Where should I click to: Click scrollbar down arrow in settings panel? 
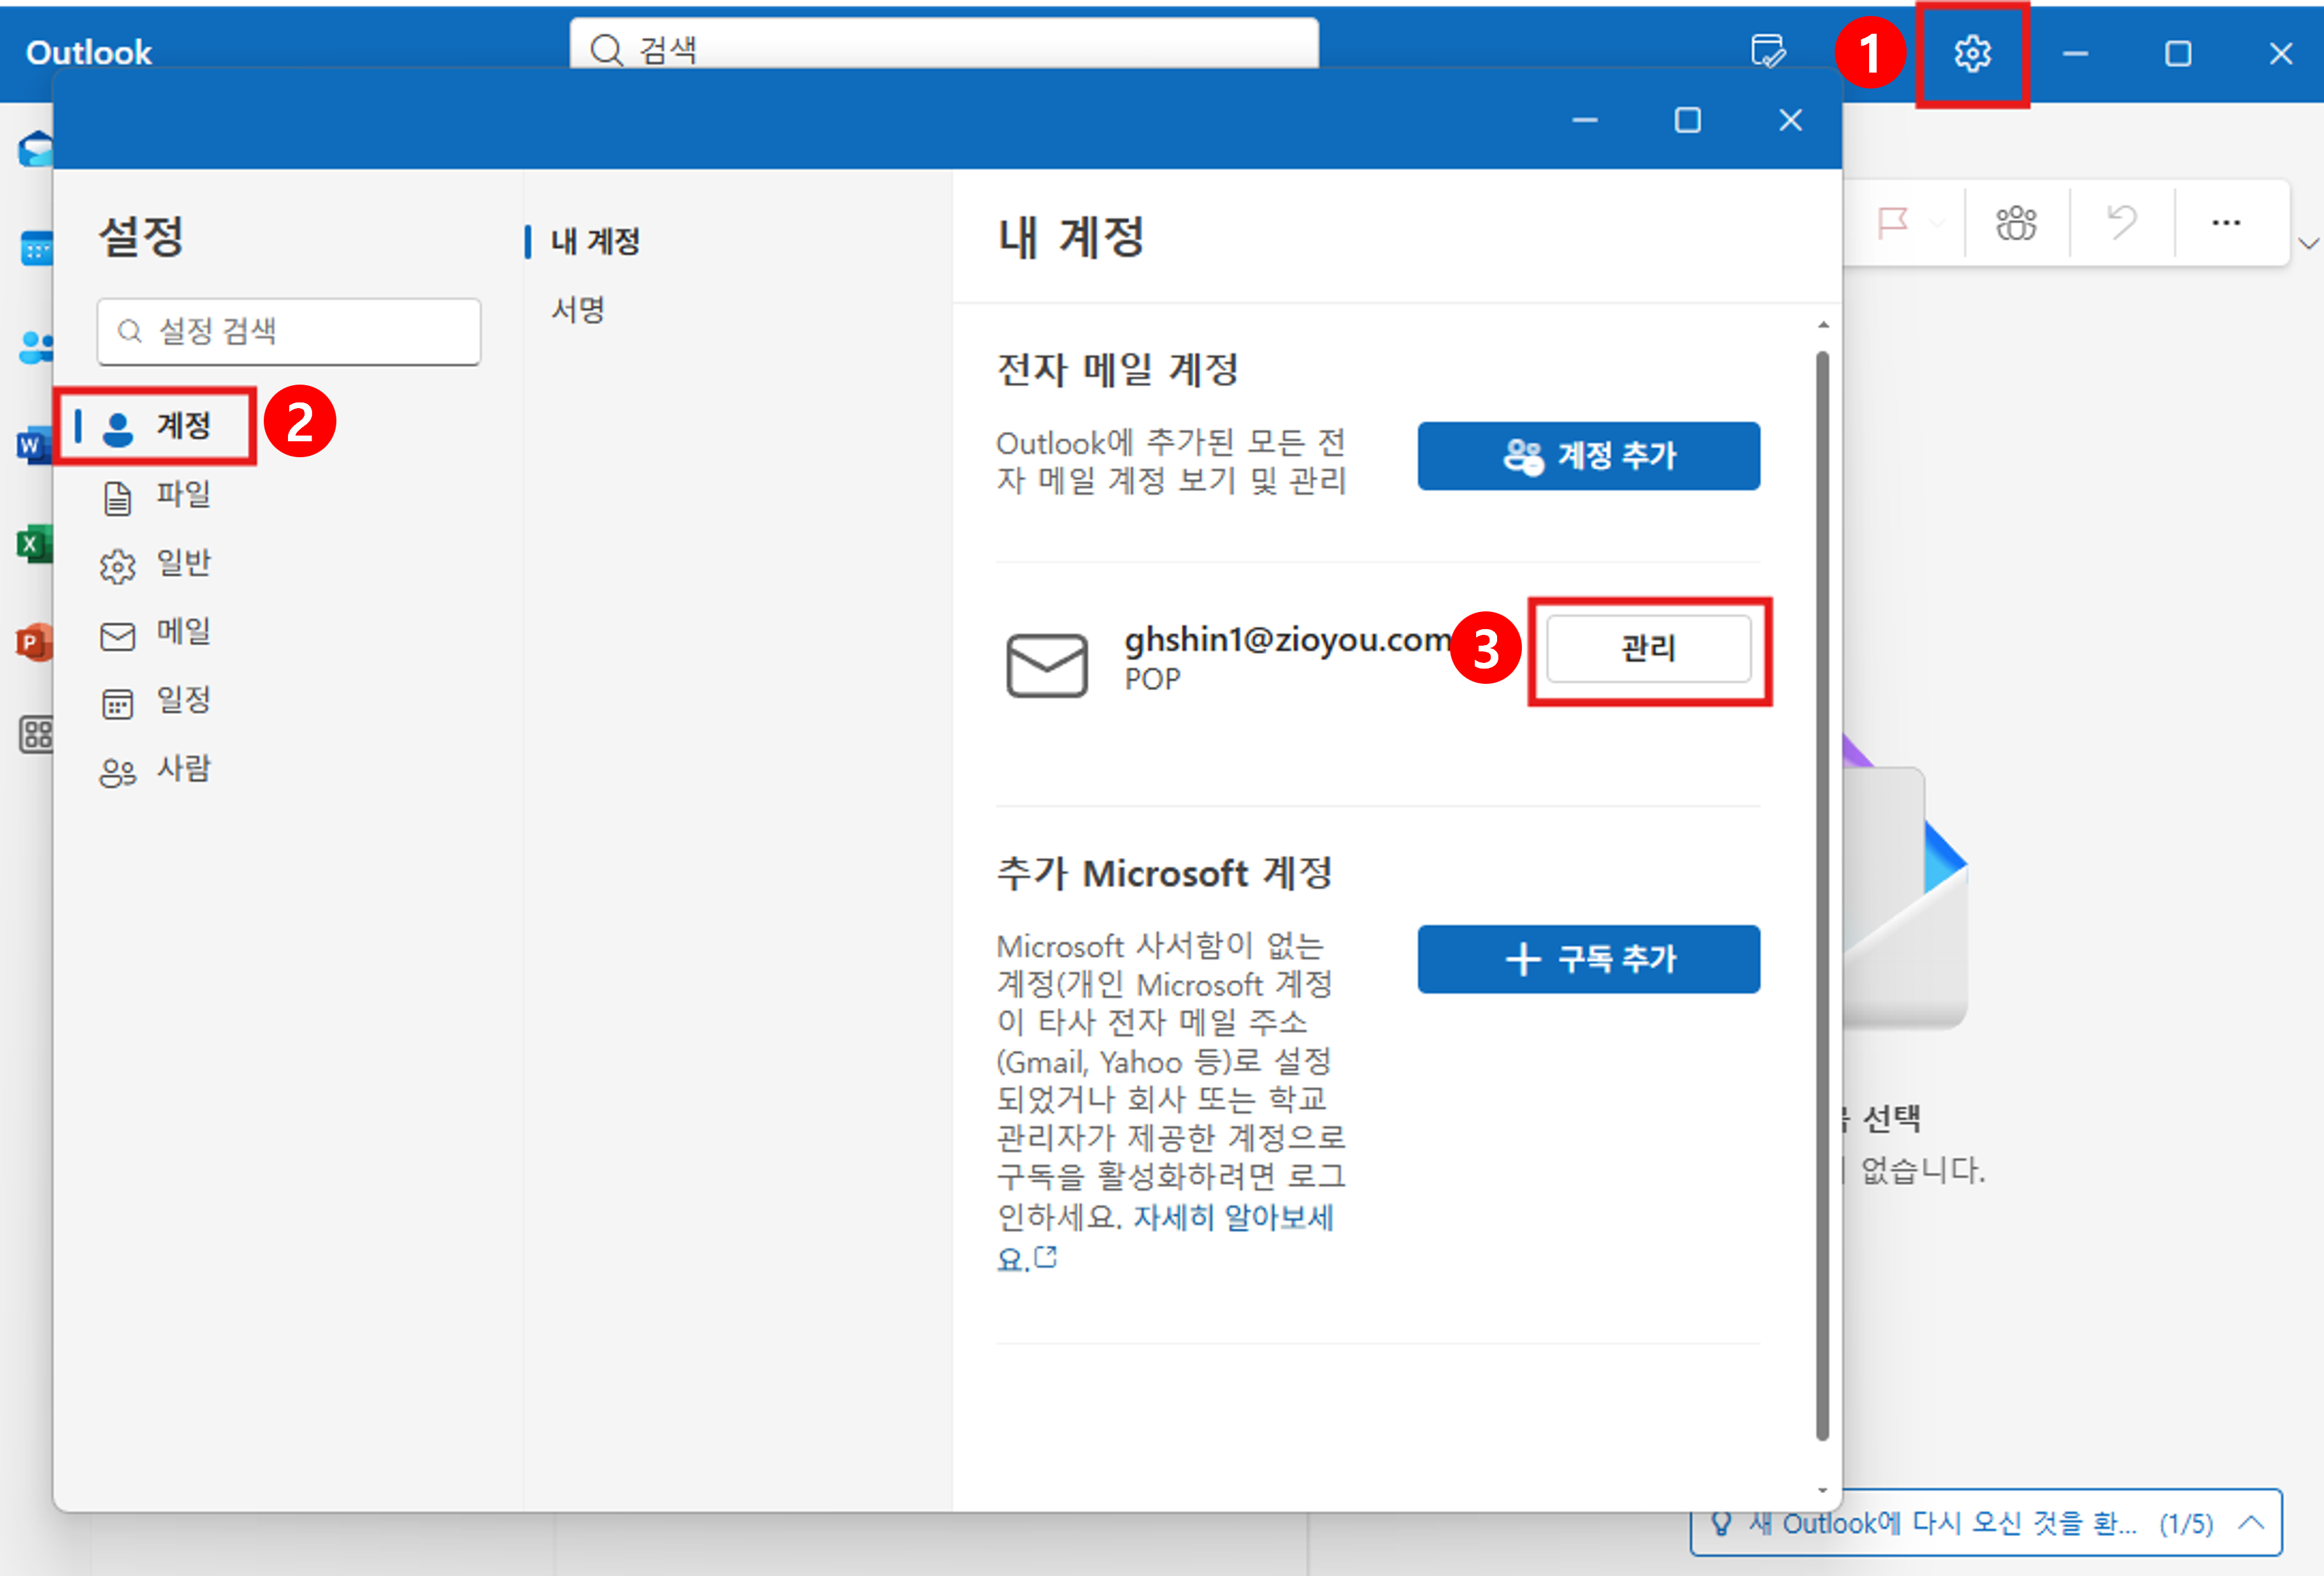point(1822,1490)
